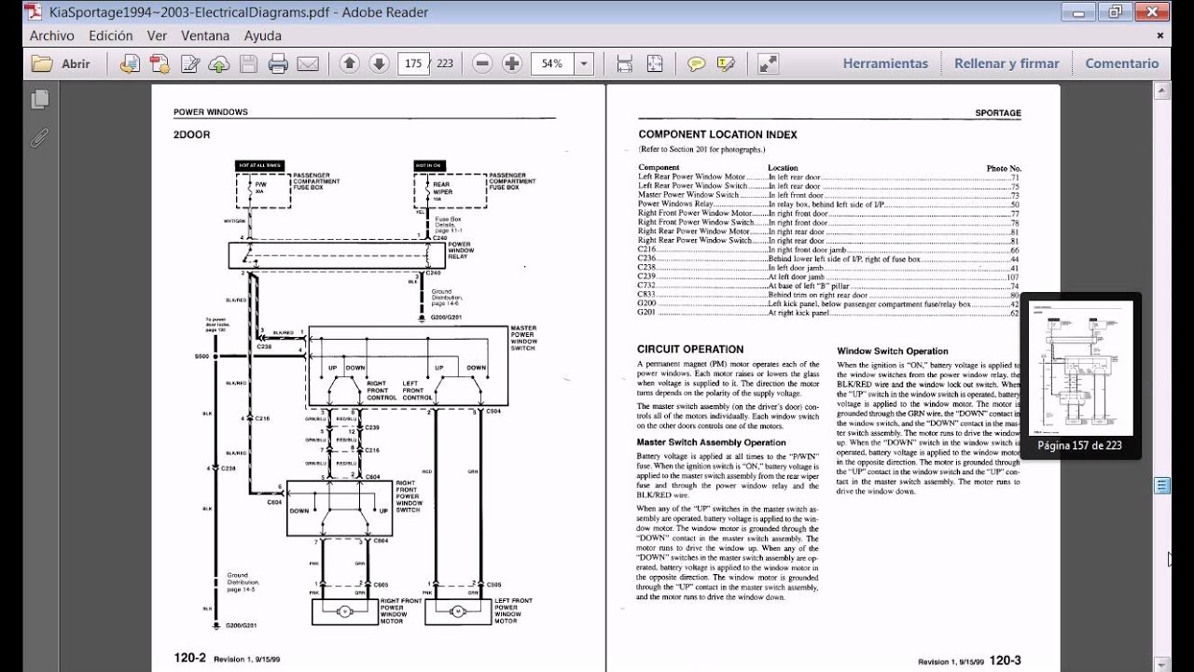Open the Archivo menu

pos(52,36)
